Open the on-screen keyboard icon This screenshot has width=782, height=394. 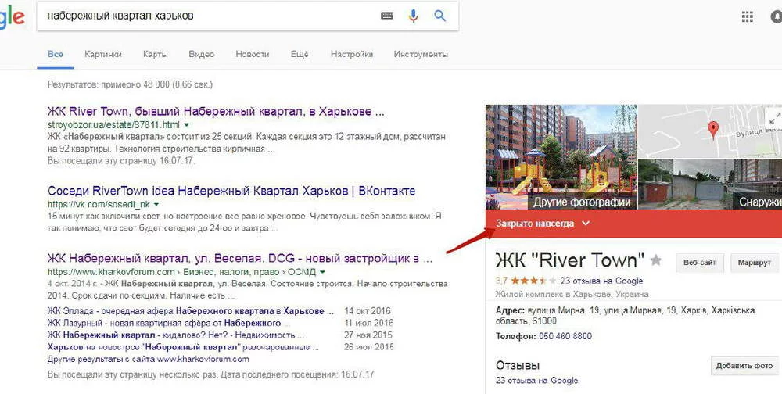(387, 16)
